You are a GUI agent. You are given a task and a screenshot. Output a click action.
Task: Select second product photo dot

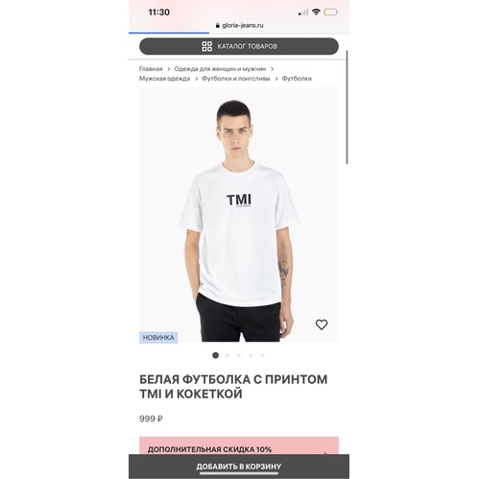pyautogui.click(x=228, y=355)
